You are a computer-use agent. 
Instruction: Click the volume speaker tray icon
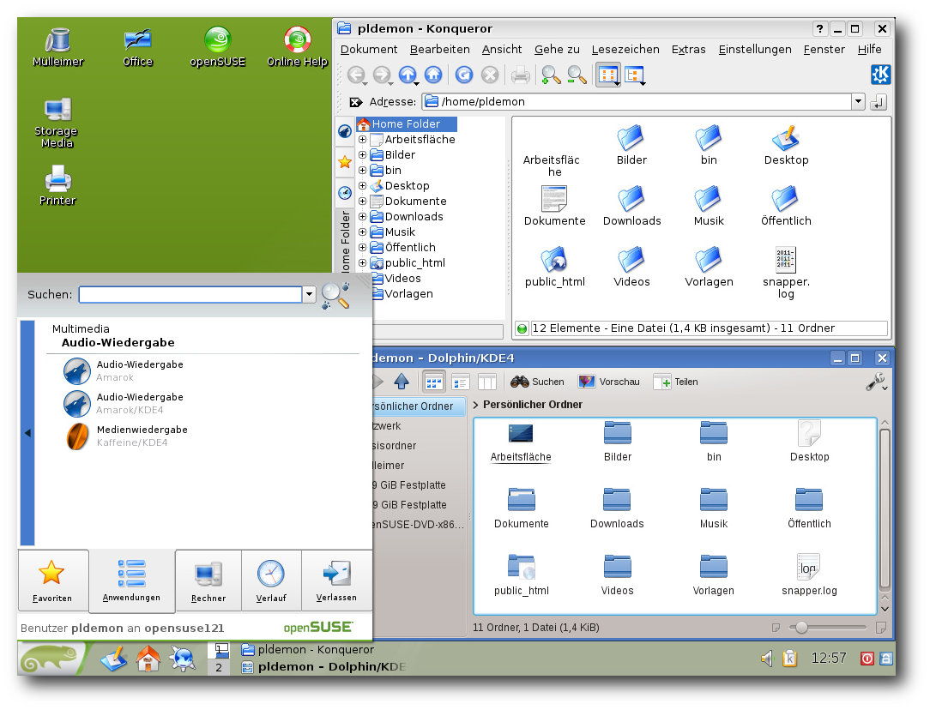(767, 659)
